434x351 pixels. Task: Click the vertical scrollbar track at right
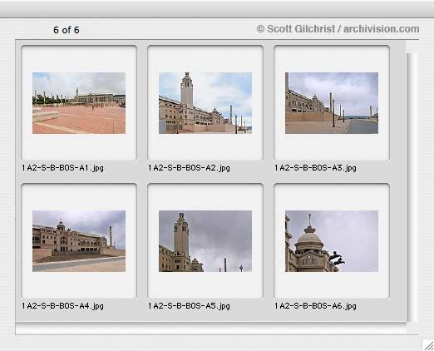coord(412,187)
